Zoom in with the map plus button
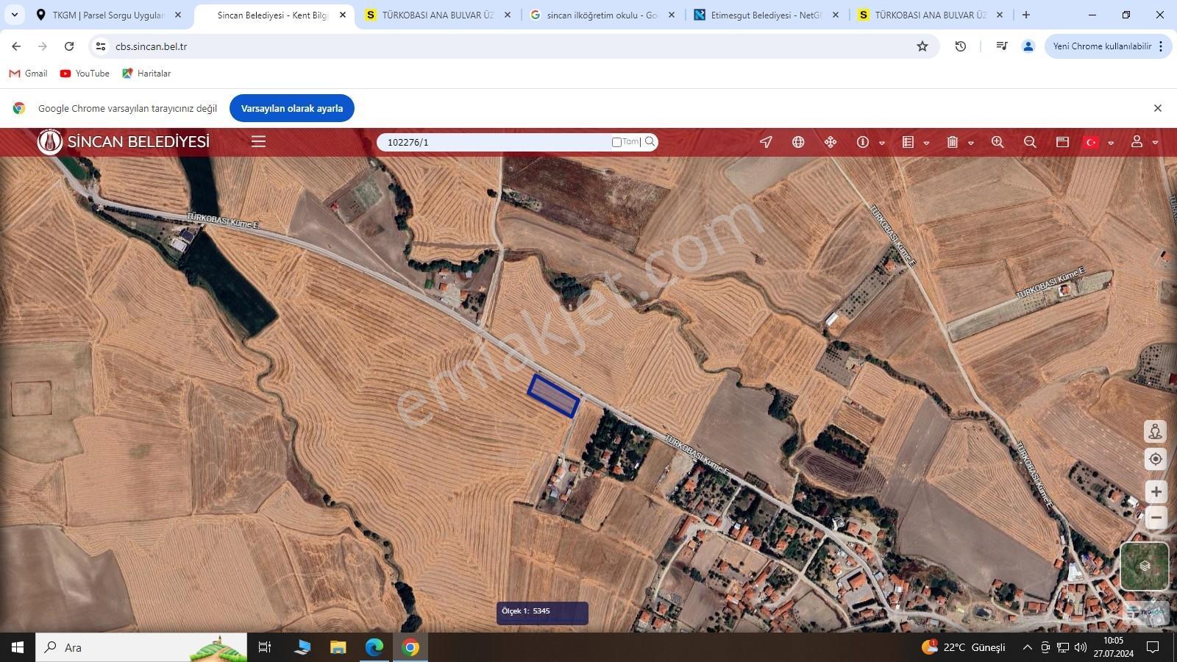1177x662 pixels. coord(1156,491)
